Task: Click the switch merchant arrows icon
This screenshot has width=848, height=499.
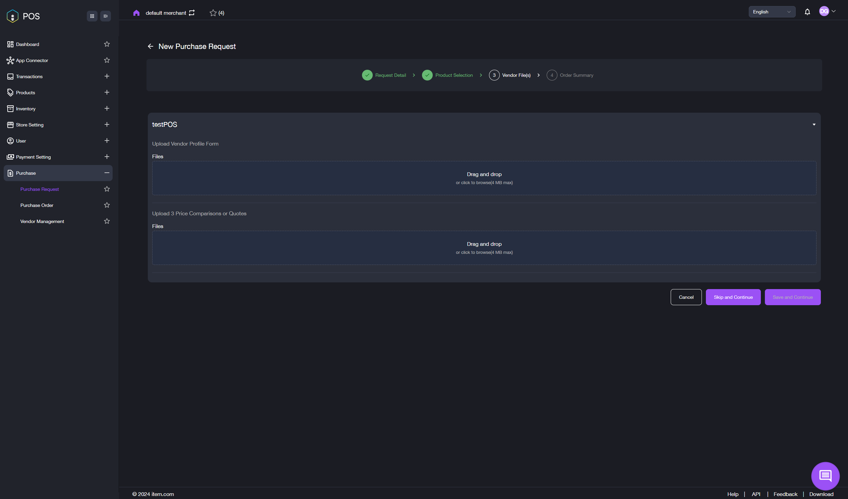Action: (x=192, y=13)
